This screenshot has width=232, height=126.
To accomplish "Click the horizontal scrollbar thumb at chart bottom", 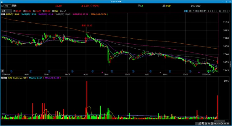I will coord(219,121).
